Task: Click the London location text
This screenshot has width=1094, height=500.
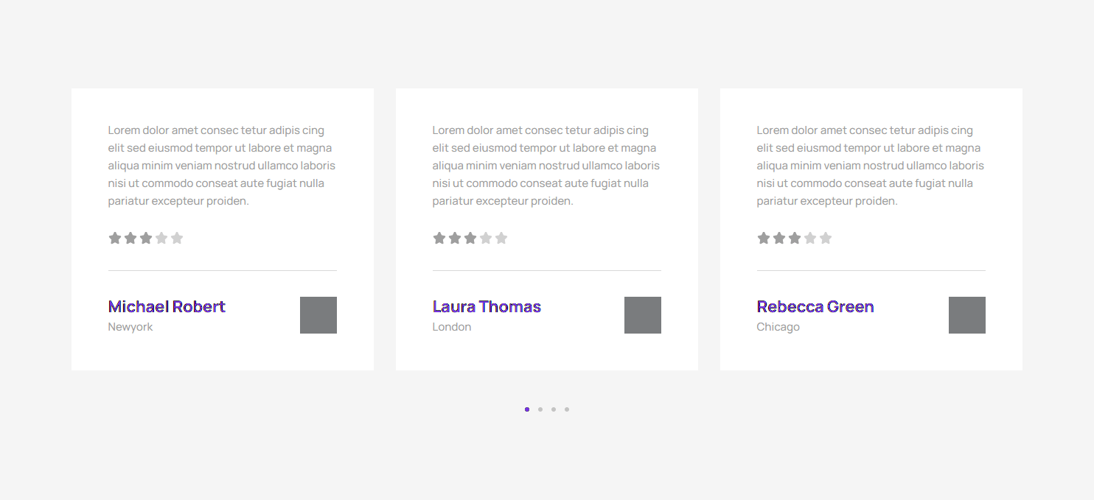Action: click(452, 327)
